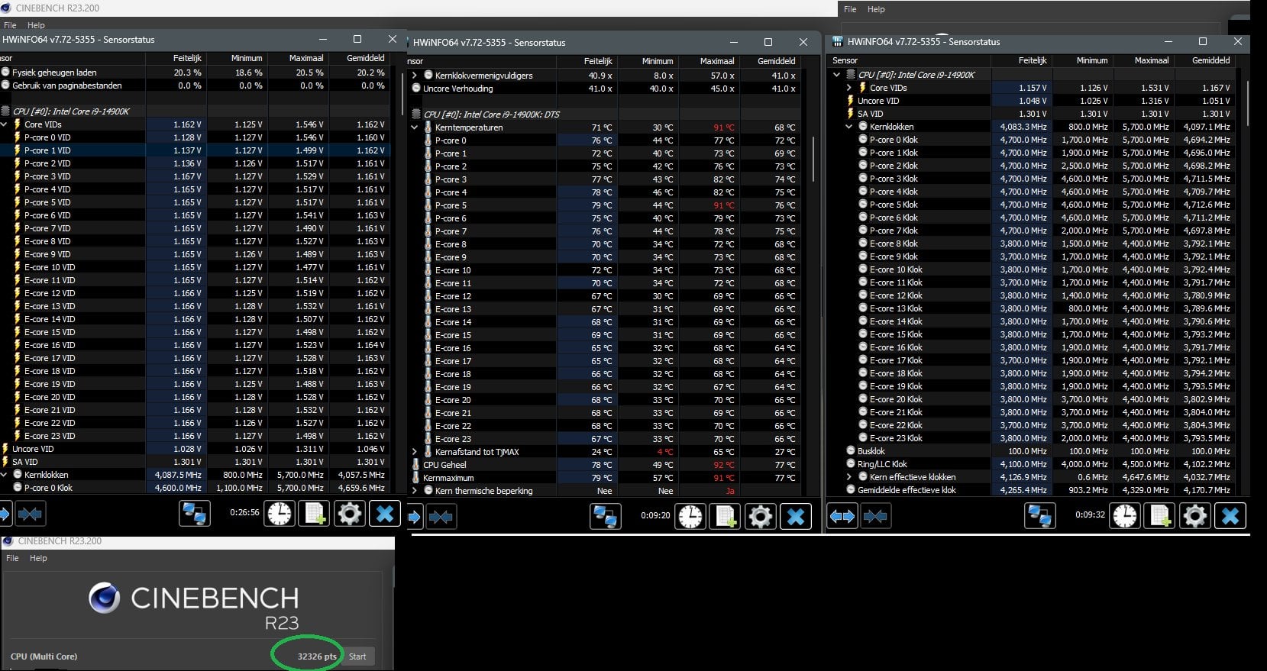Open the settings gear in the 0:26:56 sensor window
This screenshot has height=671, width=1267.
pos(350,514)
